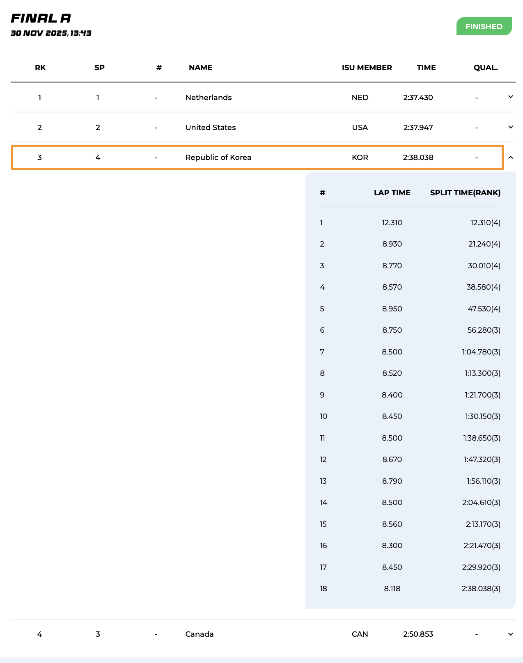Click the LAP TIME header
This screenshot has width=523, height=663.
[392, 193]
